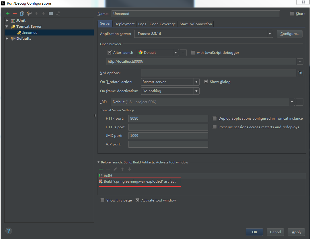Open the Application server Tomcat 8.5.16 dropdown

(x=270, y=34)
